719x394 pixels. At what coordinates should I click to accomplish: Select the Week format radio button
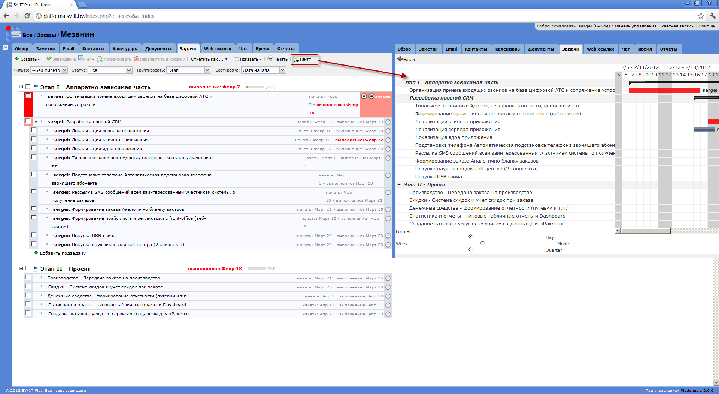point(482,243)
